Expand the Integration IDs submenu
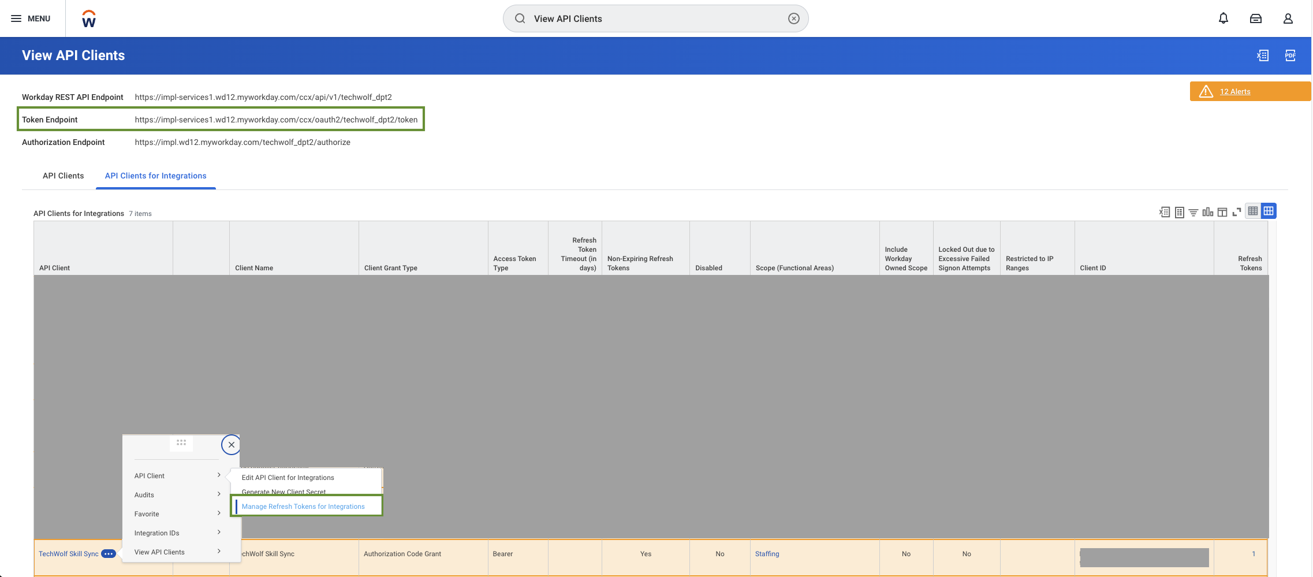Viewport: 1313px width, 577px height. pos(156,533)
